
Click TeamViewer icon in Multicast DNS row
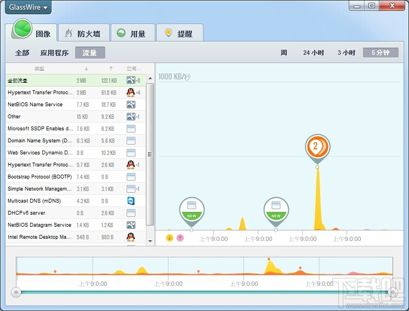(x=131, y=201)
